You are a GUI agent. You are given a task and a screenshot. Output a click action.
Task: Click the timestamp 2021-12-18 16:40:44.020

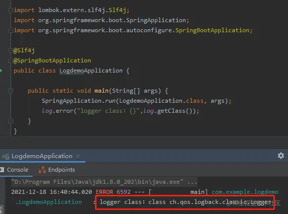click(x=52, y=192)
